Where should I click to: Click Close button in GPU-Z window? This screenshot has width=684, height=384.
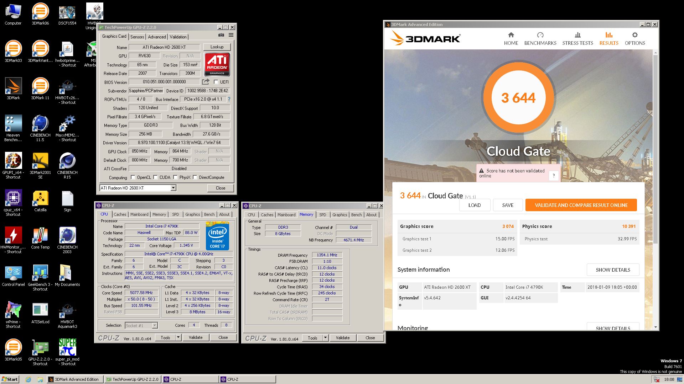(221, 188)
